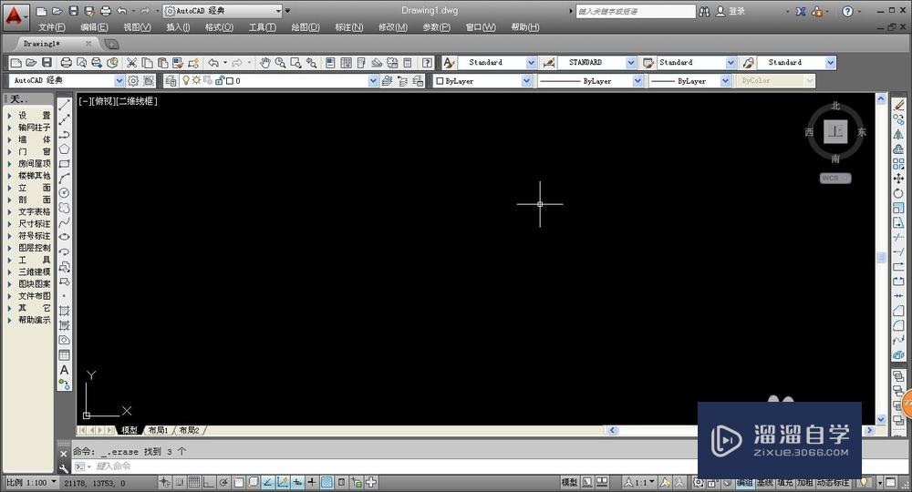Click the Erase tool in modify toolbar
This screenshot has width=912, height=492.
pyautogui.click(x=898, y=105)
